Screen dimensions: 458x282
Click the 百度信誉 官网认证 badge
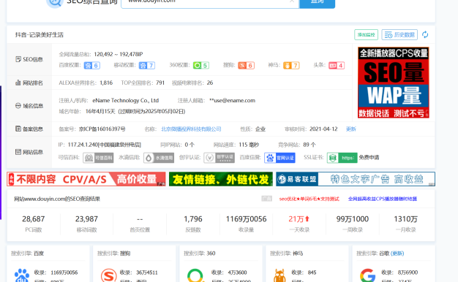(279, 158)
